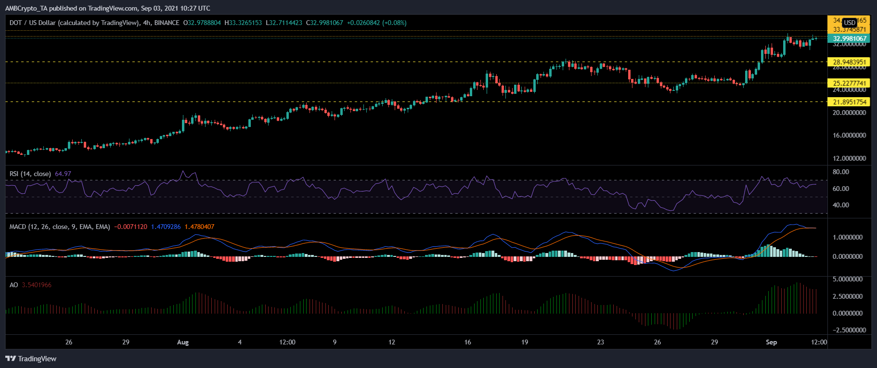Click the 33.3745871 price level label
Image resolution: width=877 pixels, height=368 pixels.
(x=850, y=29)
